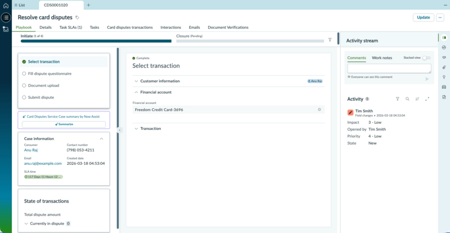450x233 pixels.
Task: Open the Home icon in left sidebar
Action: pos(6,6)
